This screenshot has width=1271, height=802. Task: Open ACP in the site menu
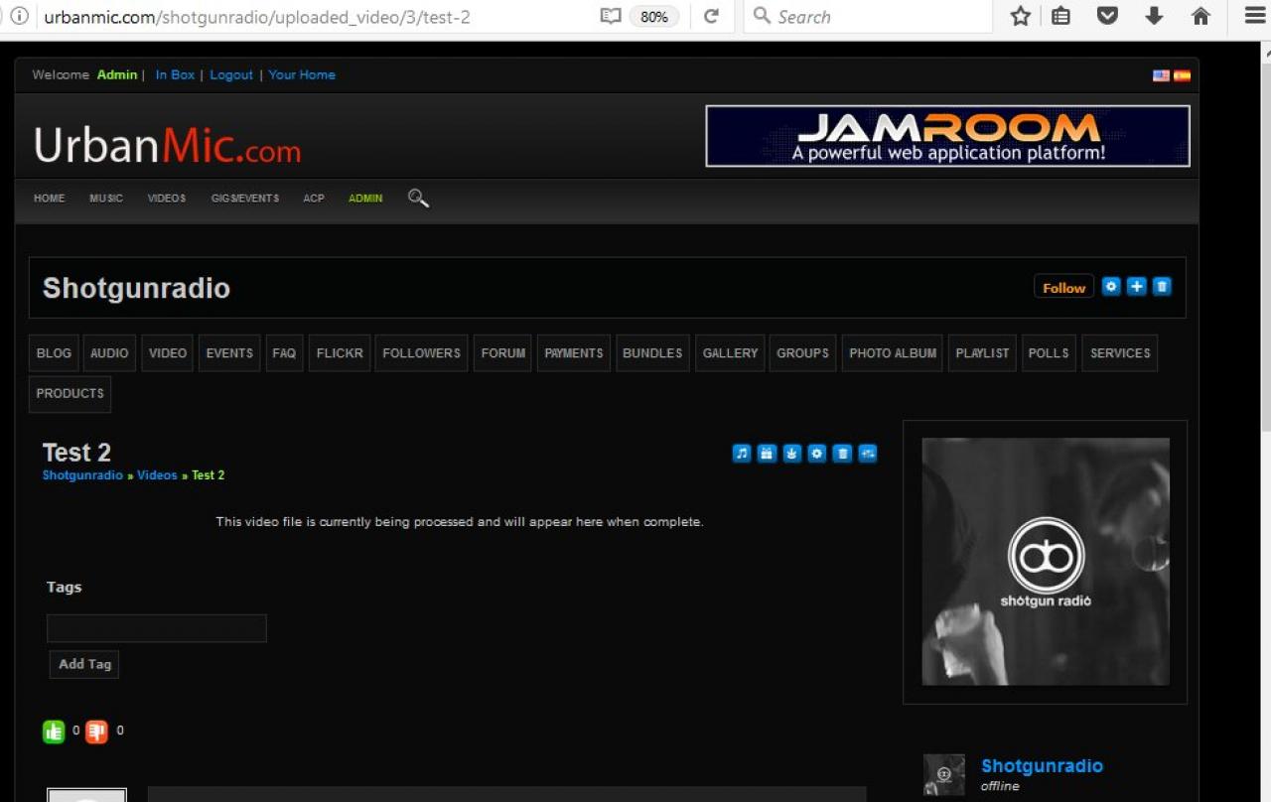(314, 199)
